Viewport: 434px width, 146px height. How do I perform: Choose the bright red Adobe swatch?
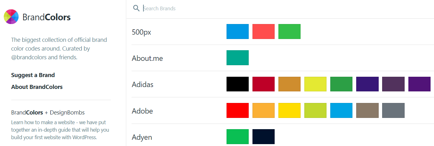[x=237, y=110]
